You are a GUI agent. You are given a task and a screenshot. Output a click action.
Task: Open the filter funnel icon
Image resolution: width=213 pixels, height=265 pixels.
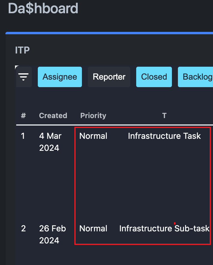[24, 77]
